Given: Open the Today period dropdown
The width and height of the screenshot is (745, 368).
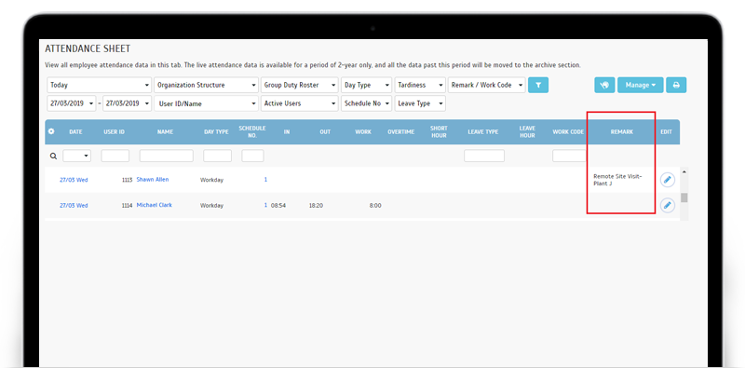Looking at the screenshot, I should pyautogui.click(x=100, y=85).
